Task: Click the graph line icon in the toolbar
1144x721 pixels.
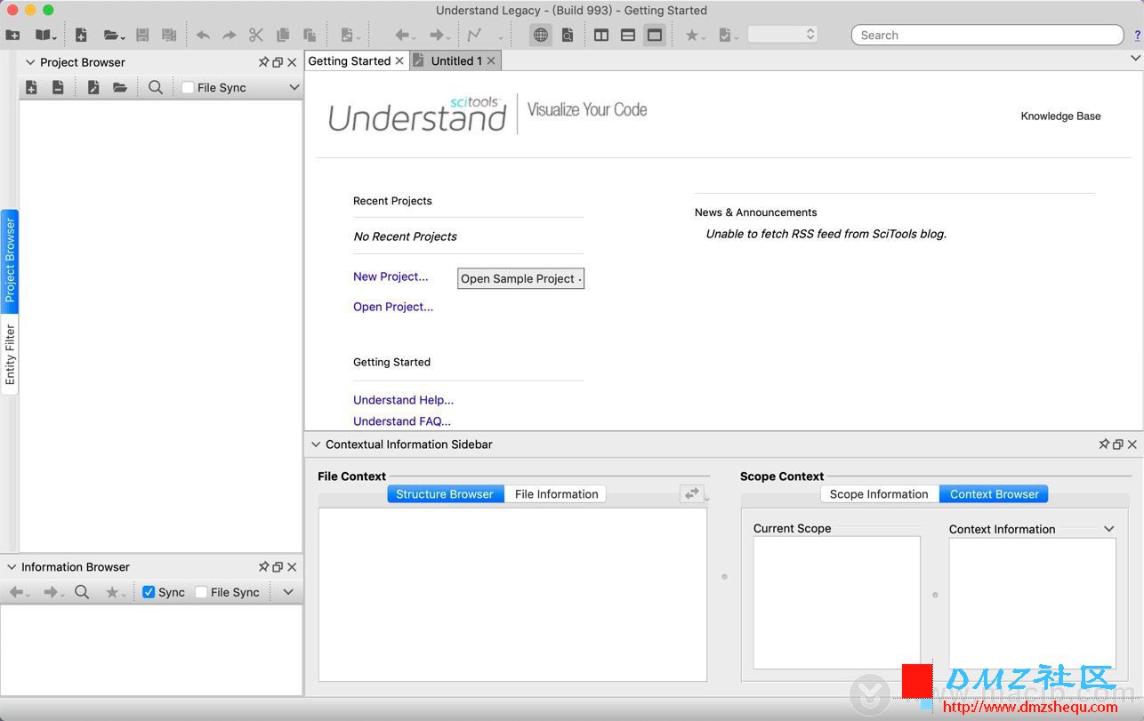Action: coord(475,36)
